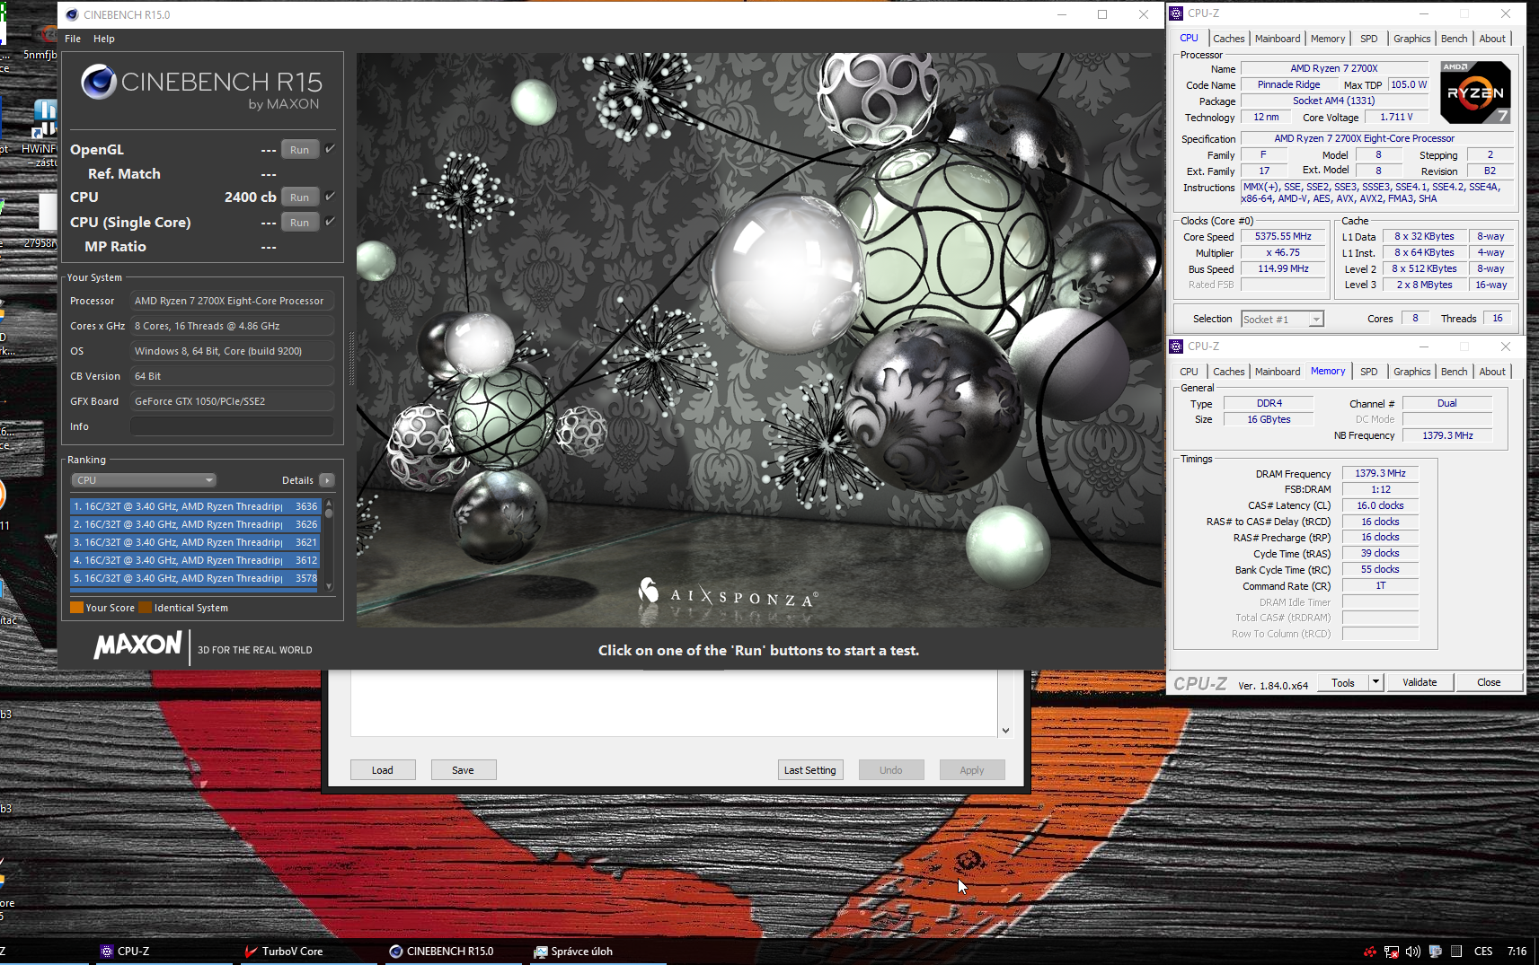
Task: Open the Help menu in Cinebench
Action: click(104, 39)
